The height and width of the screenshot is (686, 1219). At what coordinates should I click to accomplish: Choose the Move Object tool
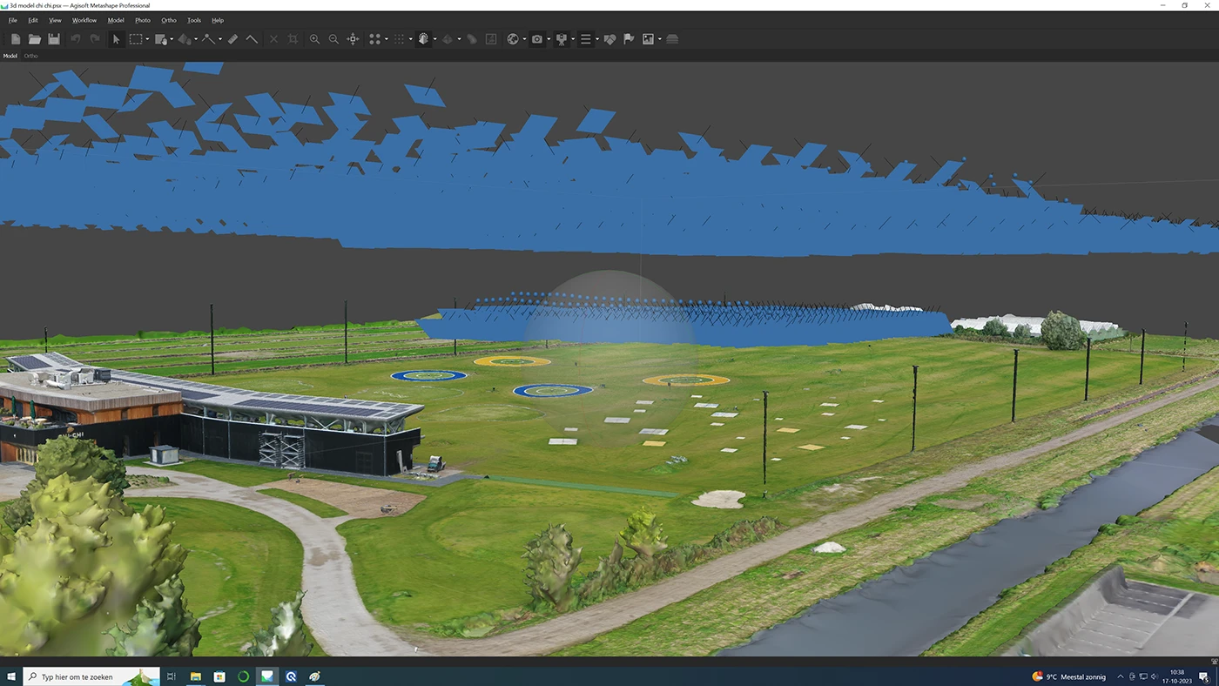185,39
